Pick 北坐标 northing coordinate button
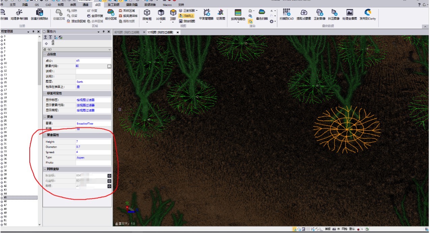Image resolution: width=430 pixels, height=234 pixels. point(109,181)
